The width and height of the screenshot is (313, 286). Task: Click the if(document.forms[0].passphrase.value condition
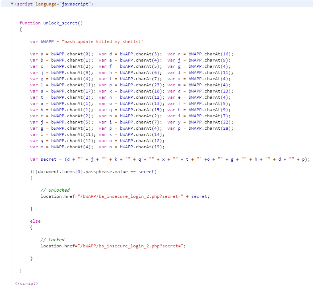93,172
